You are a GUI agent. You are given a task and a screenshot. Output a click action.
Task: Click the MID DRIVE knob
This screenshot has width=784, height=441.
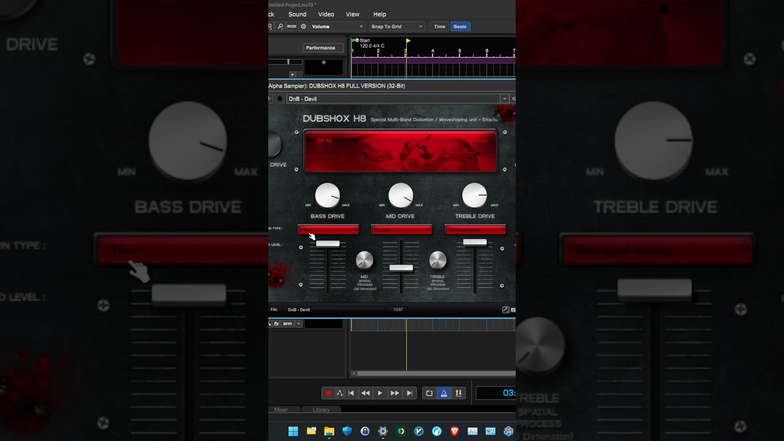coord(401,195)
